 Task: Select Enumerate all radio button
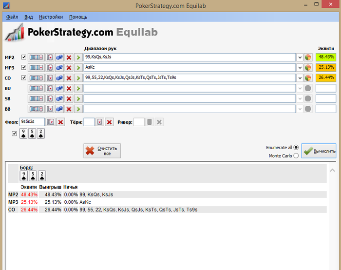point(296,147)
